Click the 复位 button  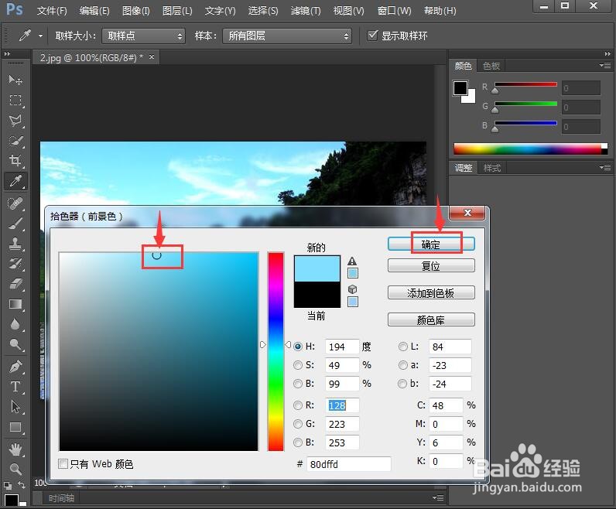tap(431, 266)
